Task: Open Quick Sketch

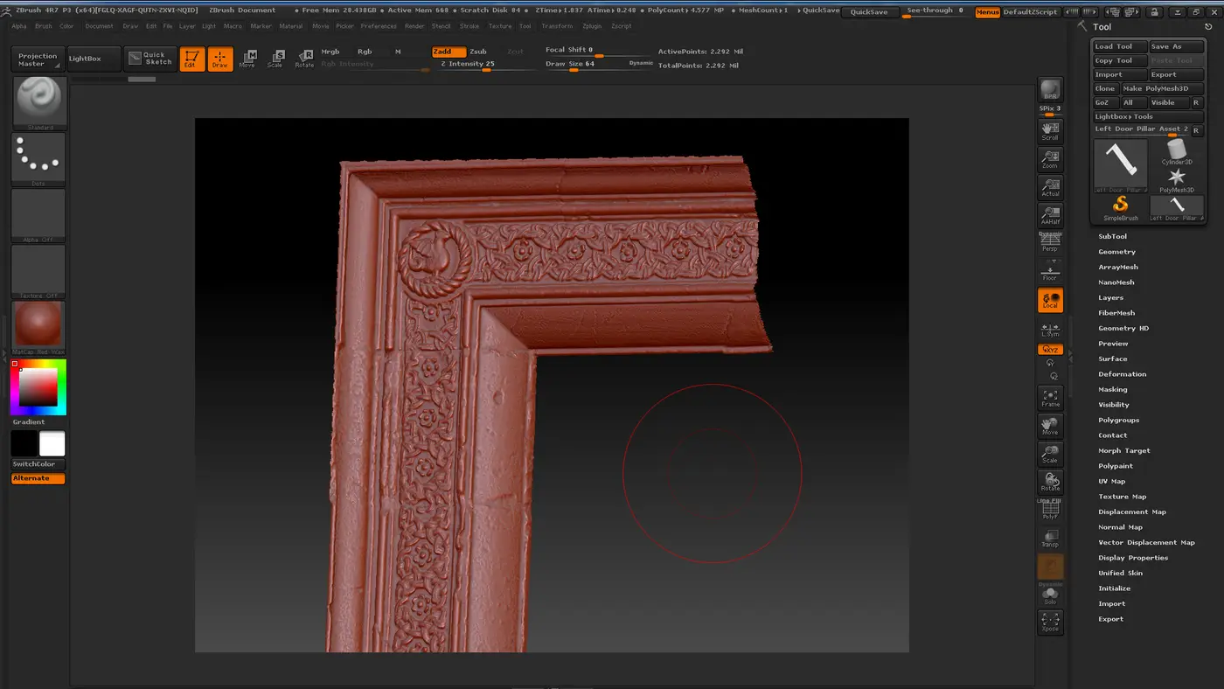Action: click(x=150, y=59)
